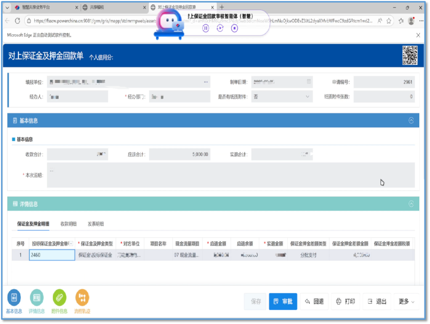
Task: Click the 保证金押金差额类型 column header
Action: pyautogui.click(x=308, y=244)
